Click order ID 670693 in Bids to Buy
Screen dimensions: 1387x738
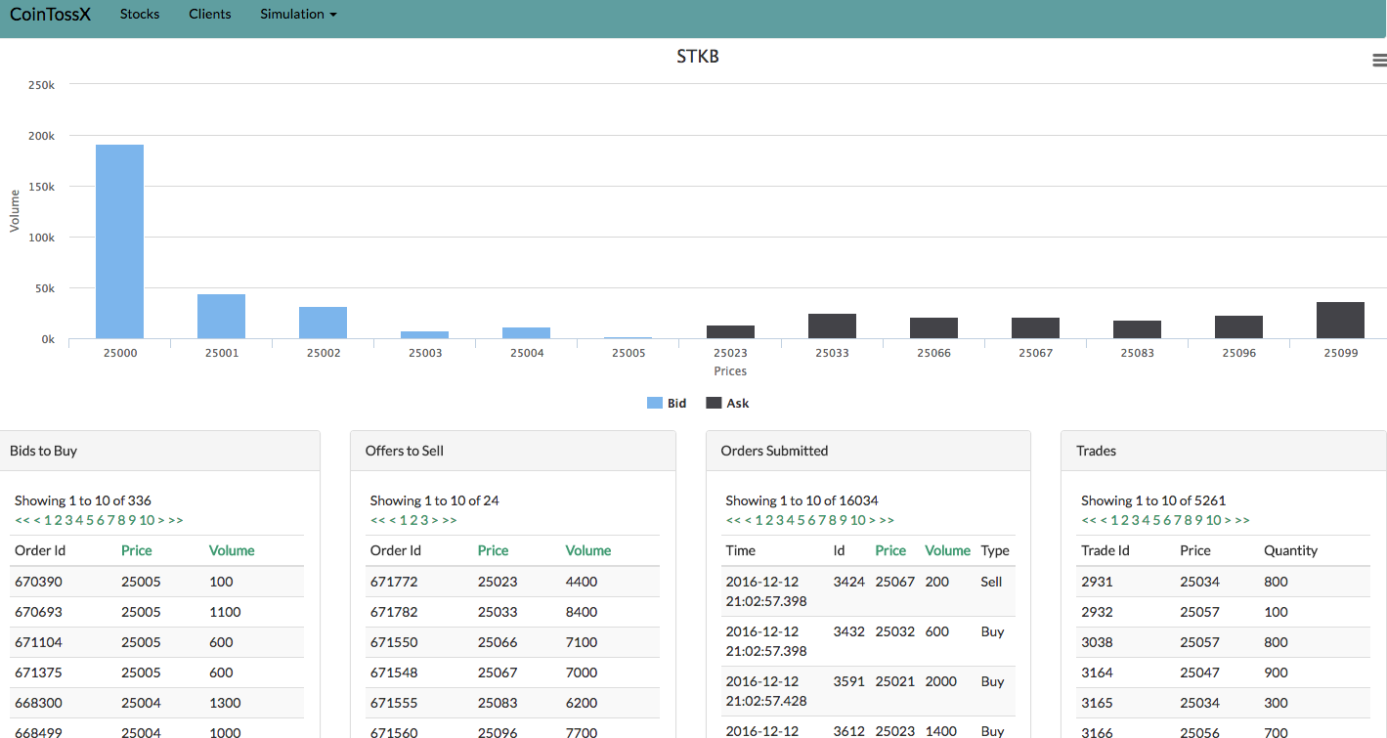point(38,612)
